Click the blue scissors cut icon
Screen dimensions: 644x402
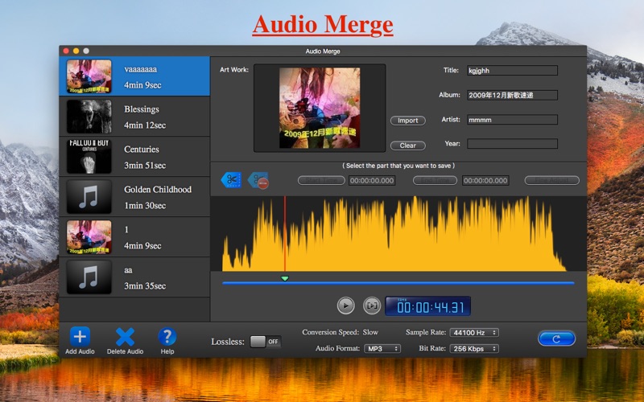point(231,179)
